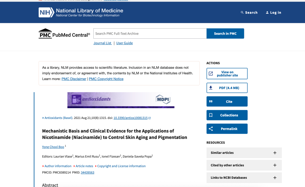Click the plus icon for Cited by other articles

coord(275,165)
